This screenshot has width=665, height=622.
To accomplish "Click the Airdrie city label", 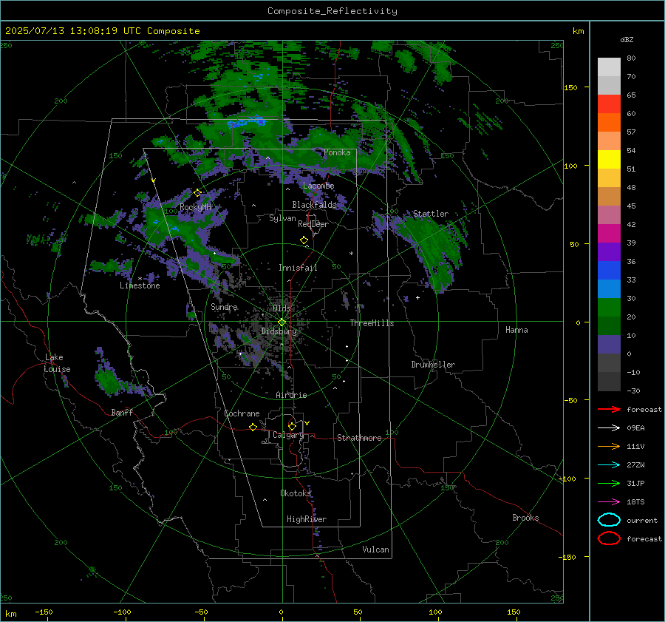I will 291,395.
